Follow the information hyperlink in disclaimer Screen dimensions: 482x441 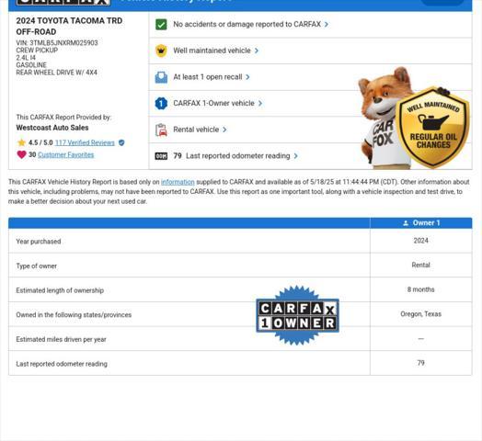click(178, 182)
